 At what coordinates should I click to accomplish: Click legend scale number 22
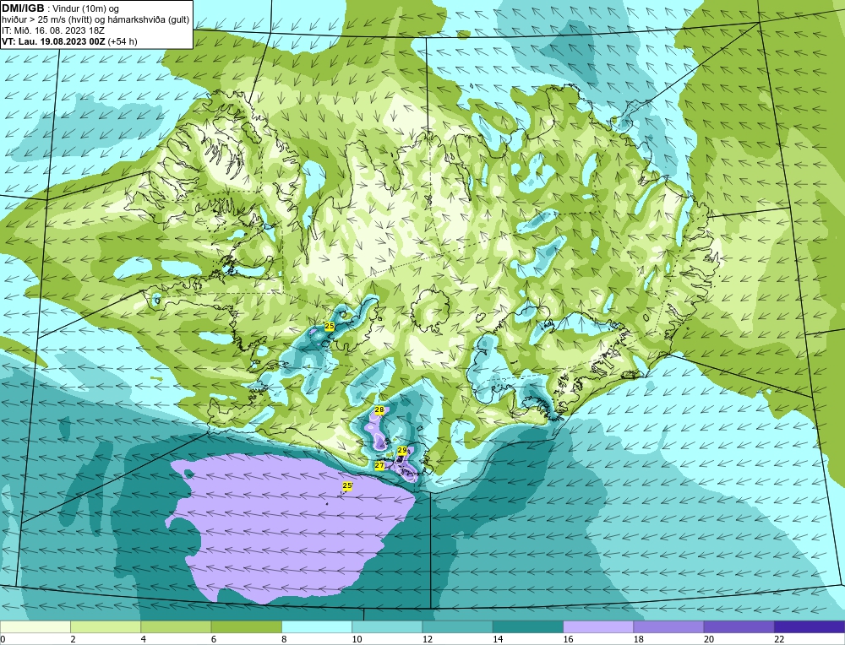point(779,640)
